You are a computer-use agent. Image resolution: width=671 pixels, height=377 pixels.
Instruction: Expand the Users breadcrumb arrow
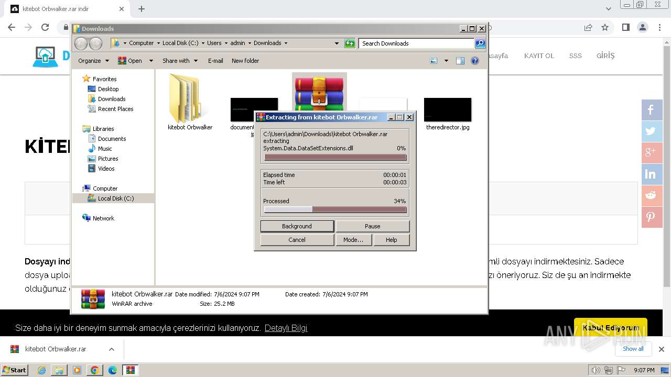tap(225, 43)
